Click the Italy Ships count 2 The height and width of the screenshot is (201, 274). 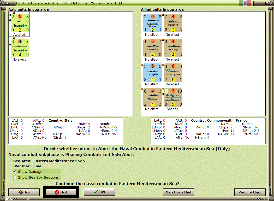point(89,127)
